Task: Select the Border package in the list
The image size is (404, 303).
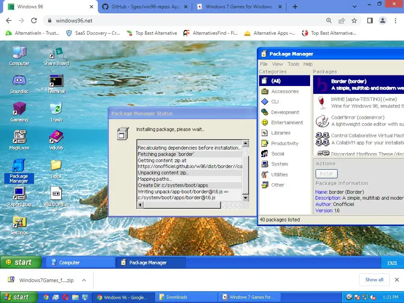Action: pyautogui.click(x=358, y=85)
